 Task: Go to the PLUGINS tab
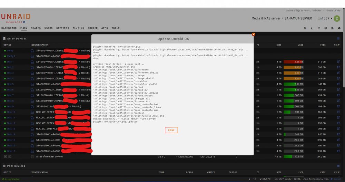coord(78,28)
